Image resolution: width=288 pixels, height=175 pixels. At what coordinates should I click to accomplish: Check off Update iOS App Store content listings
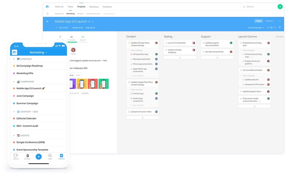click(129, 43)
